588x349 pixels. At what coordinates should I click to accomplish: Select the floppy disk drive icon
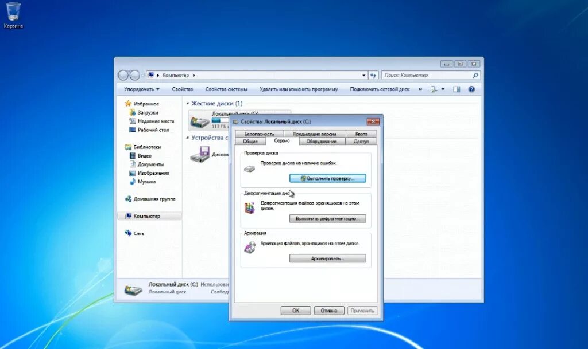(199, 154)
